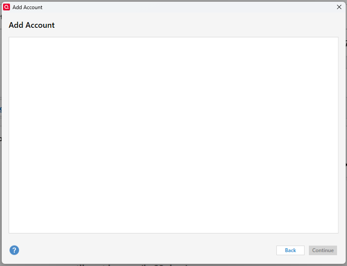
Task: Focus the center of the blank account list
Action: 173,135
